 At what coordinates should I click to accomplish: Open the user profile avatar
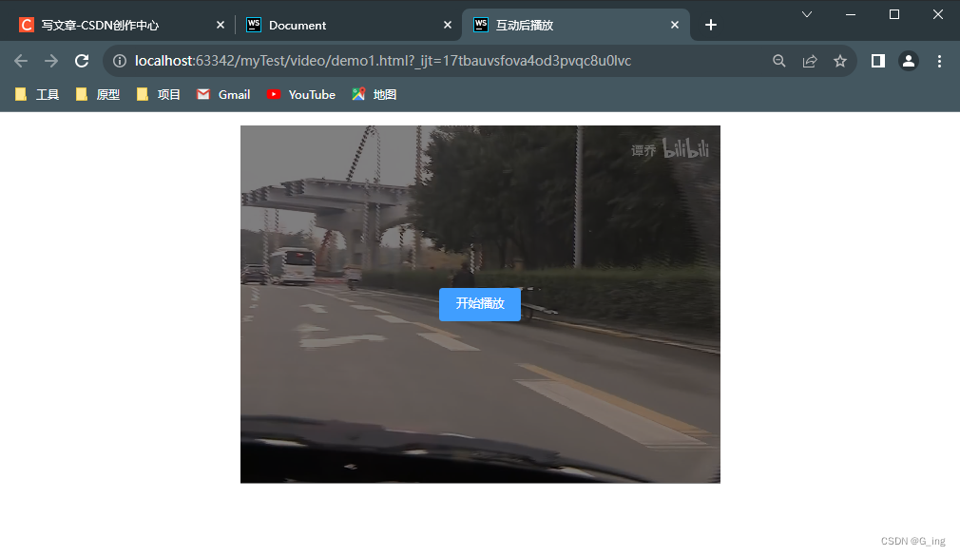pos(909,61)
